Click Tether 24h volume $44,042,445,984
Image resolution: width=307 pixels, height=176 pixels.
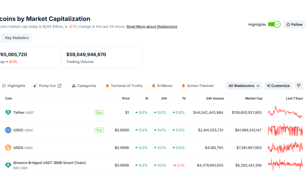pyautogui.click(x=208, y=112)
